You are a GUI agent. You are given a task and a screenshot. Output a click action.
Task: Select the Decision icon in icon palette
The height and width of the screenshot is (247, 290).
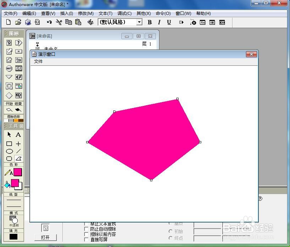pyautogui.click(x=18, y=43)
